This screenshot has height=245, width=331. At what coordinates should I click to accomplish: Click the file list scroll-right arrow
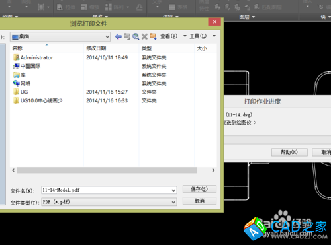click(x=213, y=170)
